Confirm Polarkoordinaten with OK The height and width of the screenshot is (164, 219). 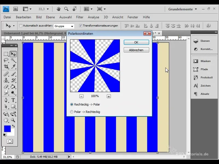[136, 42]
